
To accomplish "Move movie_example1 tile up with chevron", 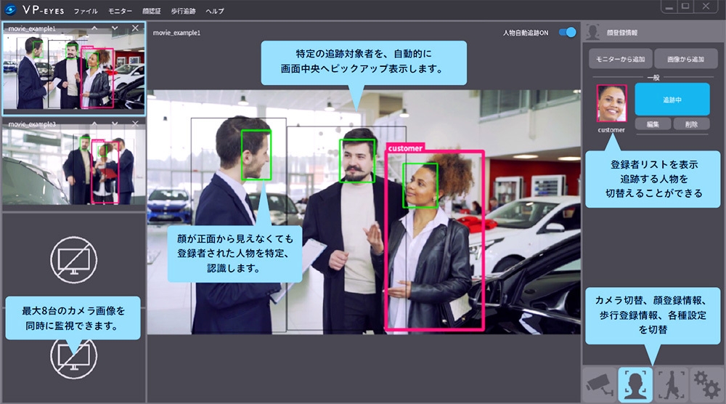I will click(x=94, y=28).
